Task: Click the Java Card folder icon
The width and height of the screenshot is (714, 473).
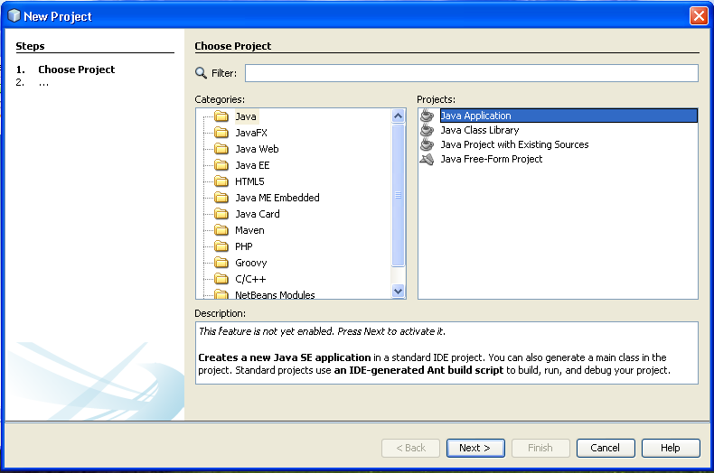Action: pos(221,214)
